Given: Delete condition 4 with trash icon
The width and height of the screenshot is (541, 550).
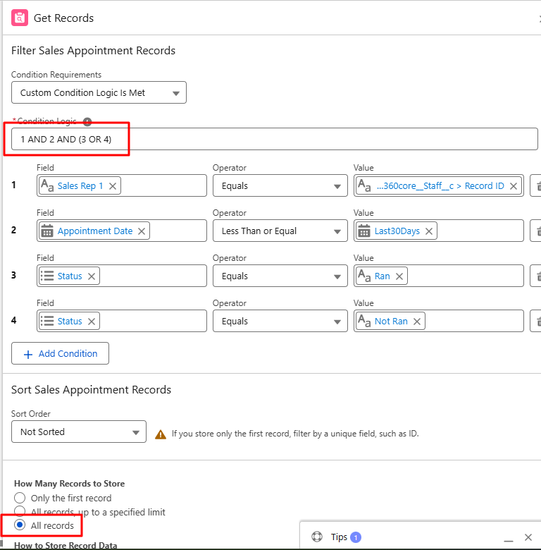Looking at the screenshot, I should click(536, 322).
